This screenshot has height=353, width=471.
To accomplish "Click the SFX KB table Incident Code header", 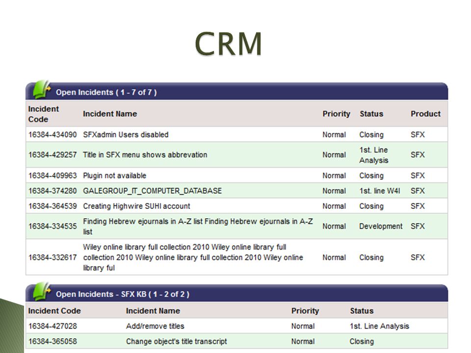I will coord(54,311).
